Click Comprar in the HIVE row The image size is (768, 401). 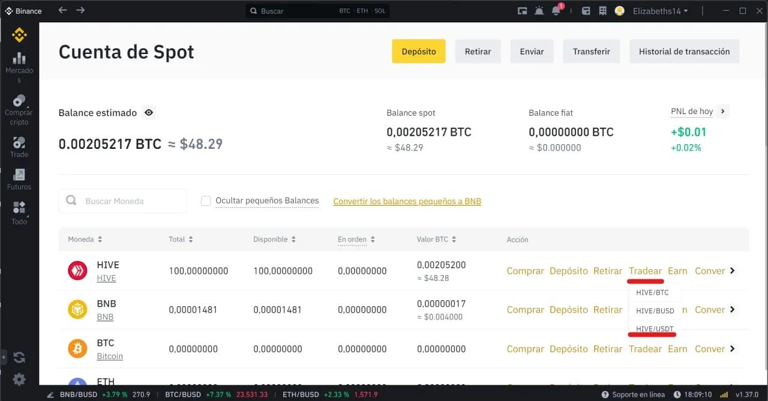point(525,271)
